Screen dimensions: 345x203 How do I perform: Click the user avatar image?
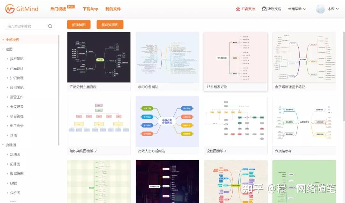[320, 9]
